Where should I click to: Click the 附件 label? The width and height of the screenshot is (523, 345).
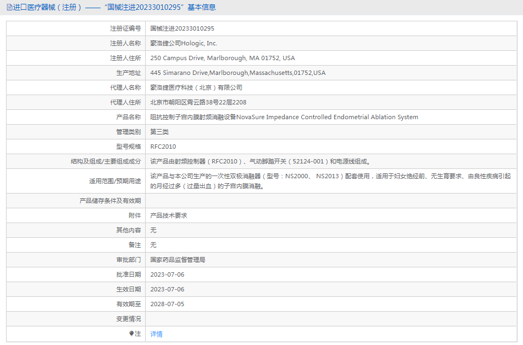pyautogui.click(x=135, y=215)
